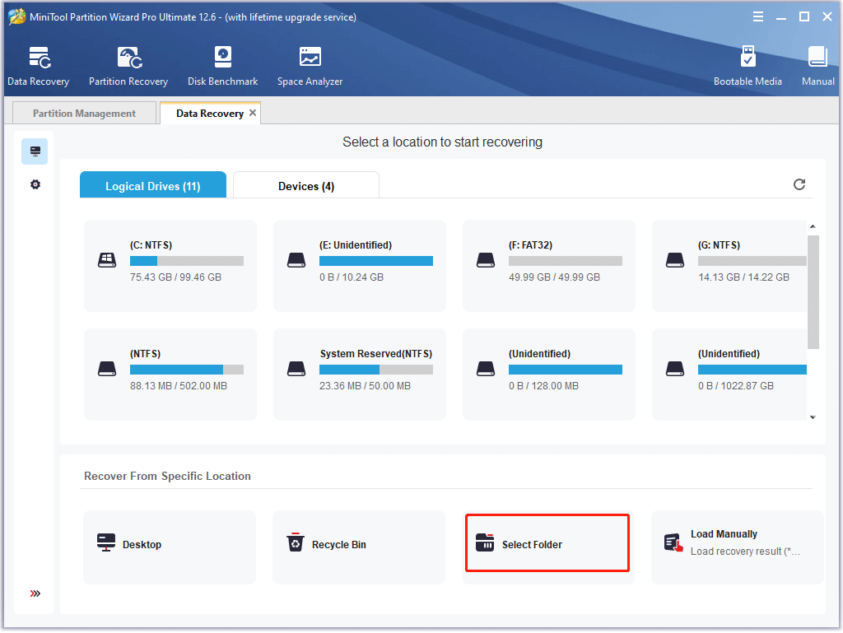The height and width of the screenshot is (633, 843).
Task: Click the 502.00 MB NTFS drive icon
Action: (107, 369)
